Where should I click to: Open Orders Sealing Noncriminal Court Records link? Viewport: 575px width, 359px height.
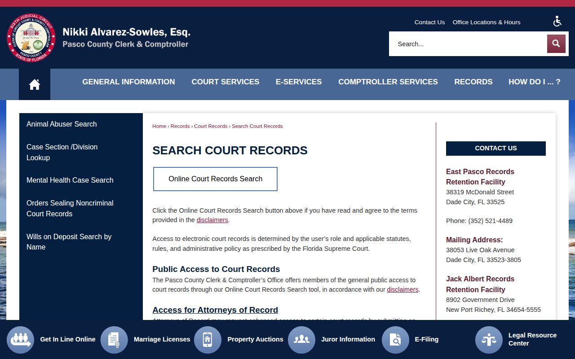pyautogui.click(x=70, y=208)
